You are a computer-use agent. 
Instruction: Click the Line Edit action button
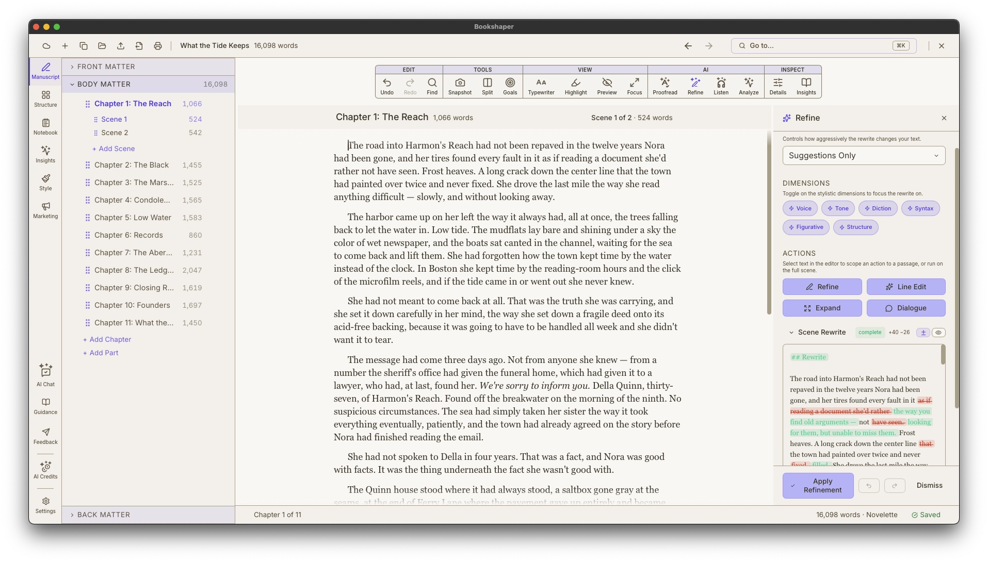906,287
